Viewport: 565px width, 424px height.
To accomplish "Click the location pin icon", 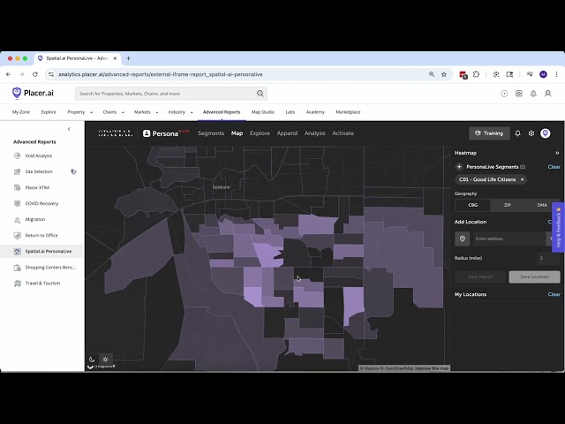I will click(x=463, y=238).
